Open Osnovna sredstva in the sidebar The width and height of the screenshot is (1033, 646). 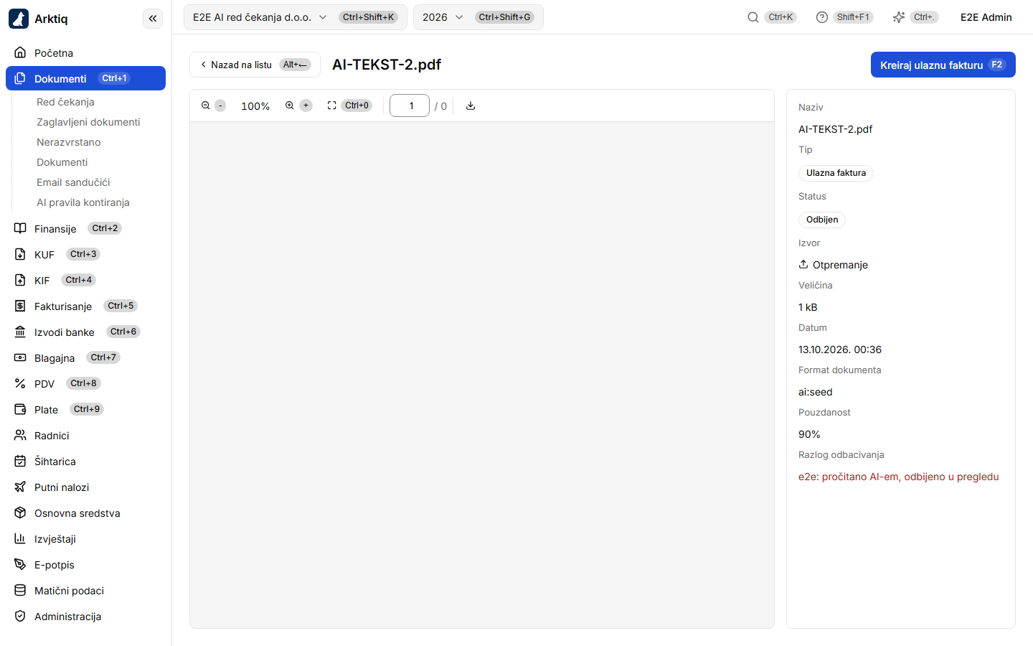[x=85, y=512]
